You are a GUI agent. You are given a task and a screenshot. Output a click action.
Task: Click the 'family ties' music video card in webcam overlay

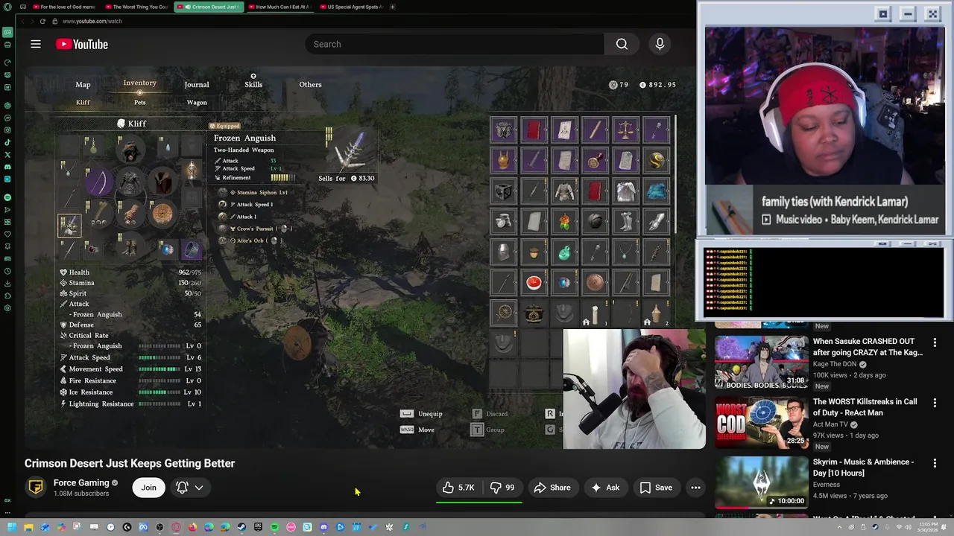tap(824, 210)
